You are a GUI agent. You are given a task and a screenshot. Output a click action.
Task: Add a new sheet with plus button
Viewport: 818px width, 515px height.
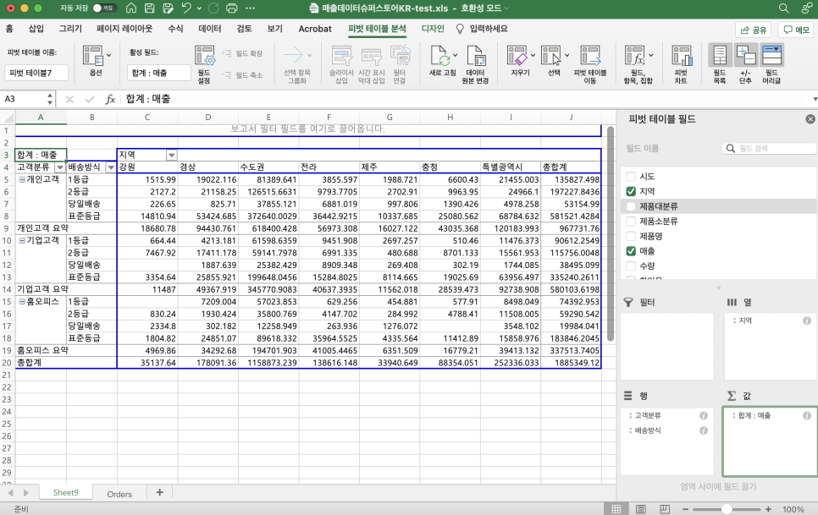click(x=160, y=493)
